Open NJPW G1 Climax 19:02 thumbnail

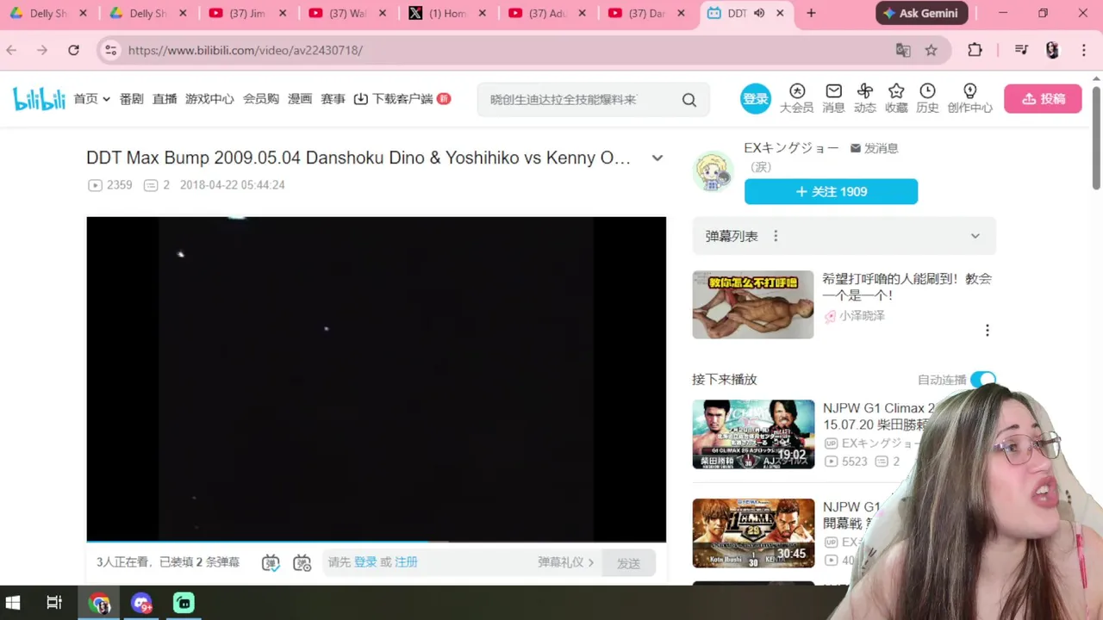pyautogui.click(x=752, y=434)
